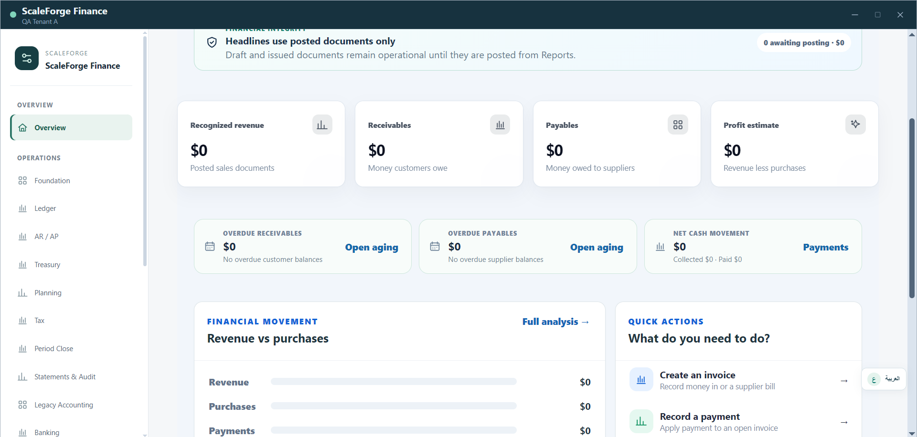Click the Overdue Payables calendar icon

435,246
